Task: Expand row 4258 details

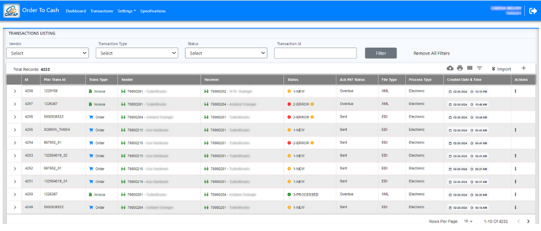Action: [x=15, y=91]
